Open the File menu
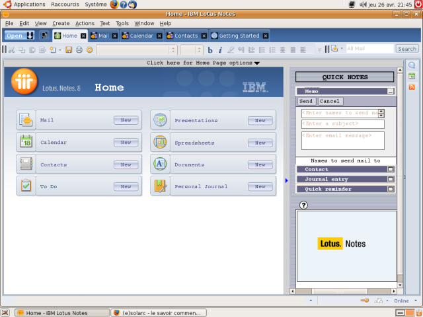423x317 pixels. coord(9,24)
